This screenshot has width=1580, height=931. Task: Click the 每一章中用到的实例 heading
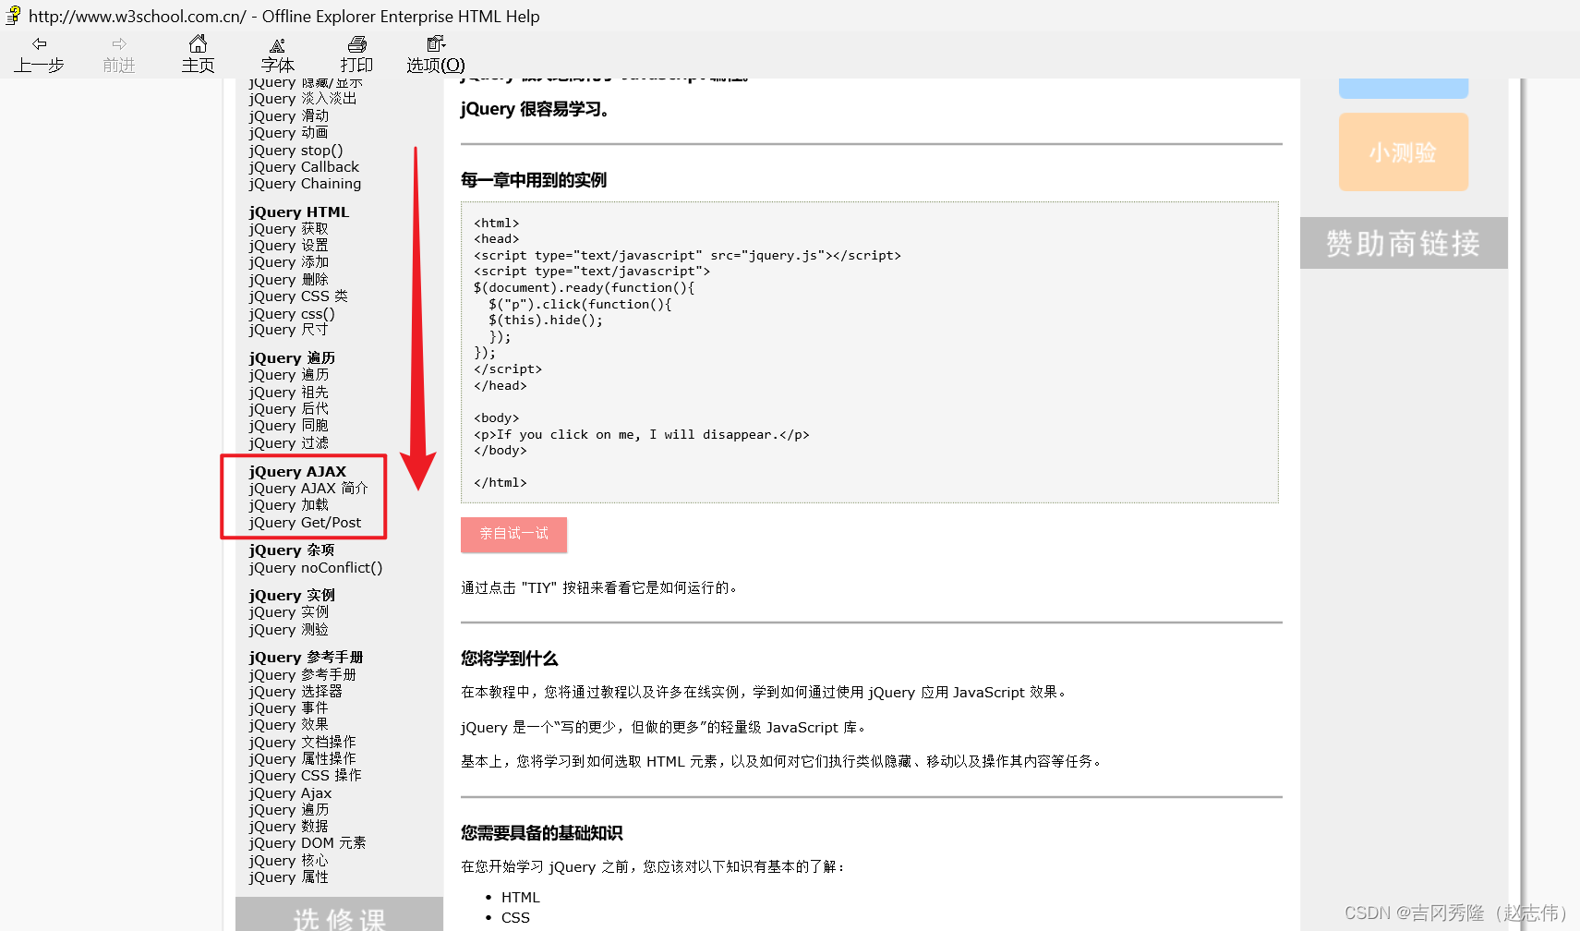(x=534, y=180)
